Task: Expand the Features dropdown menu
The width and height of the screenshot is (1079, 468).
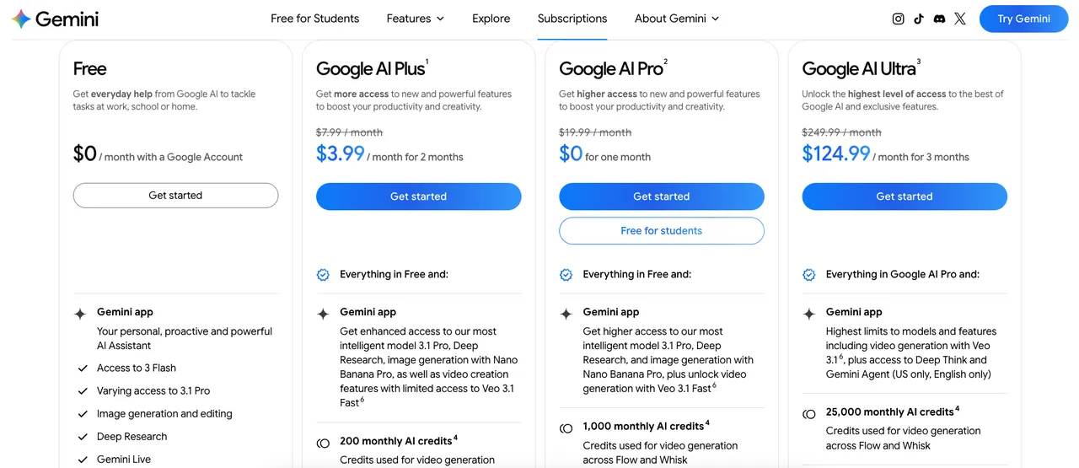Action: (x=415, y=19)
